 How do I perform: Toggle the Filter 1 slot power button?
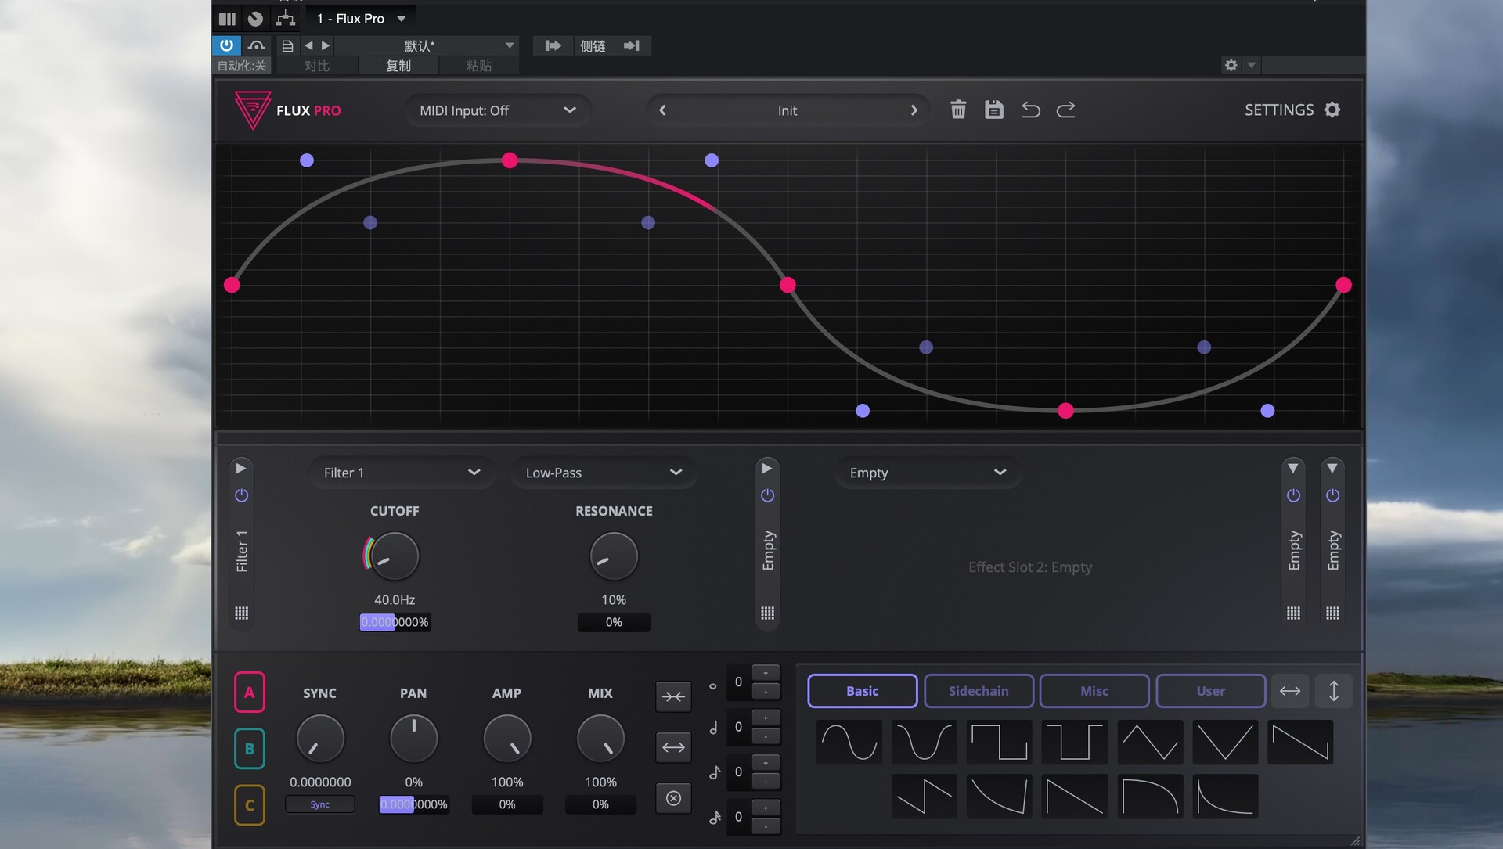pos(241,495)
